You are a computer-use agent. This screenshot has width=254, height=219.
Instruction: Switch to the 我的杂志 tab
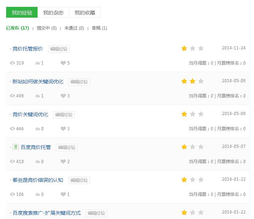[x=53, y=13]
